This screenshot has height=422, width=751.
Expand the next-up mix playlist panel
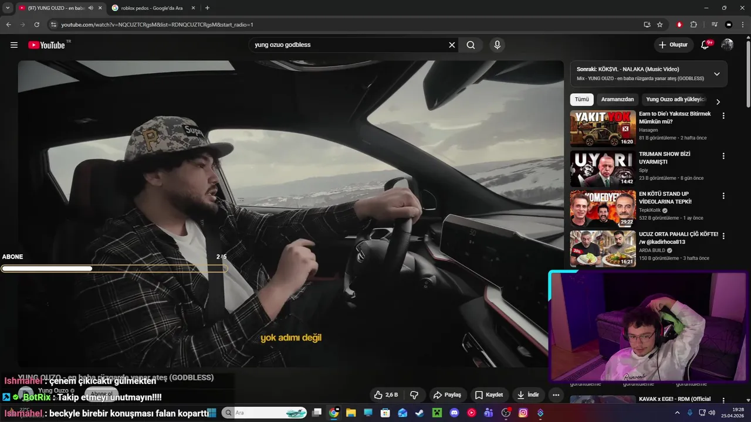(717, 74)
